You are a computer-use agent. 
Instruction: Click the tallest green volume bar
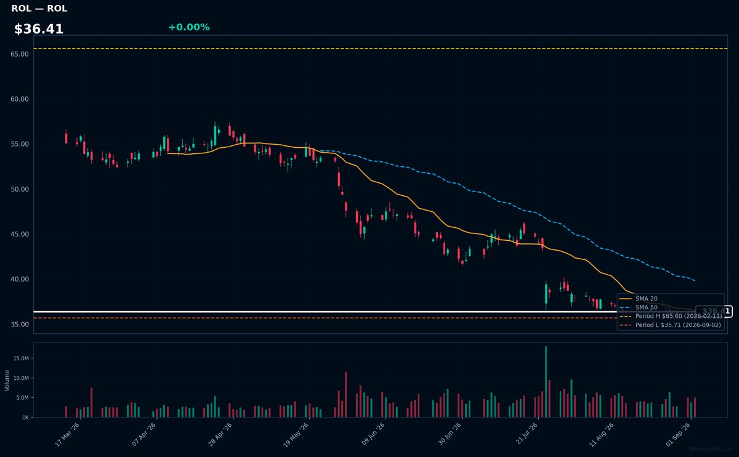click(x=546, y=382)
